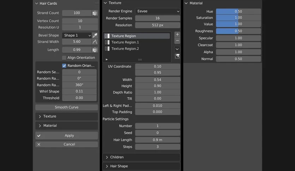Screen dimensions: 295x171
Task: Click the Smooth Curve button
Action: (67, 107)
